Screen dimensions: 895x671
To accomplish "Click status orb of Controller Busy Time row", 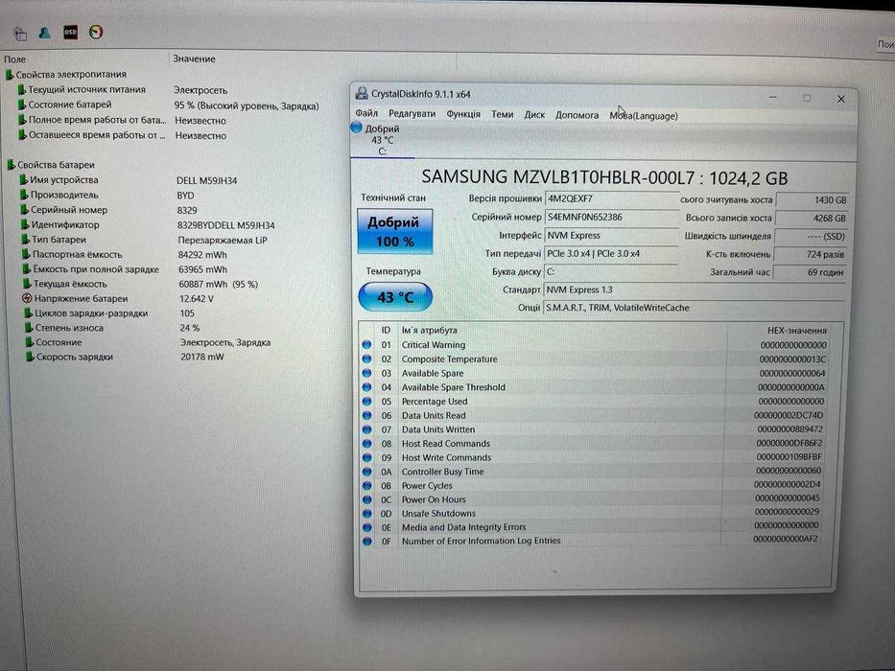I will pos(367,472).
